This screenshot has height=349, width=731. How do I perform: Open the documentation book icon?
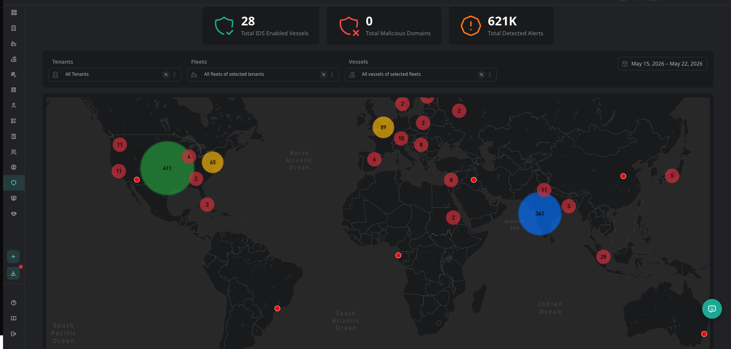pos(14,318)
